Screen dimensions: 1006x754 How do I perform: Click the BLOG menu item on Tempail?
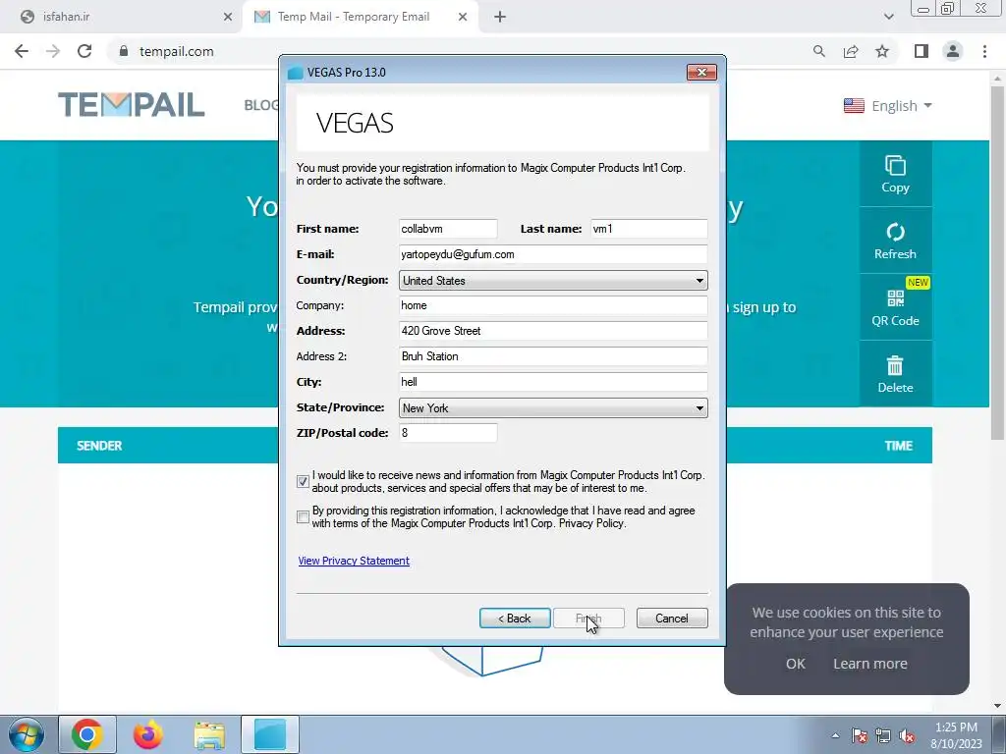261,104
